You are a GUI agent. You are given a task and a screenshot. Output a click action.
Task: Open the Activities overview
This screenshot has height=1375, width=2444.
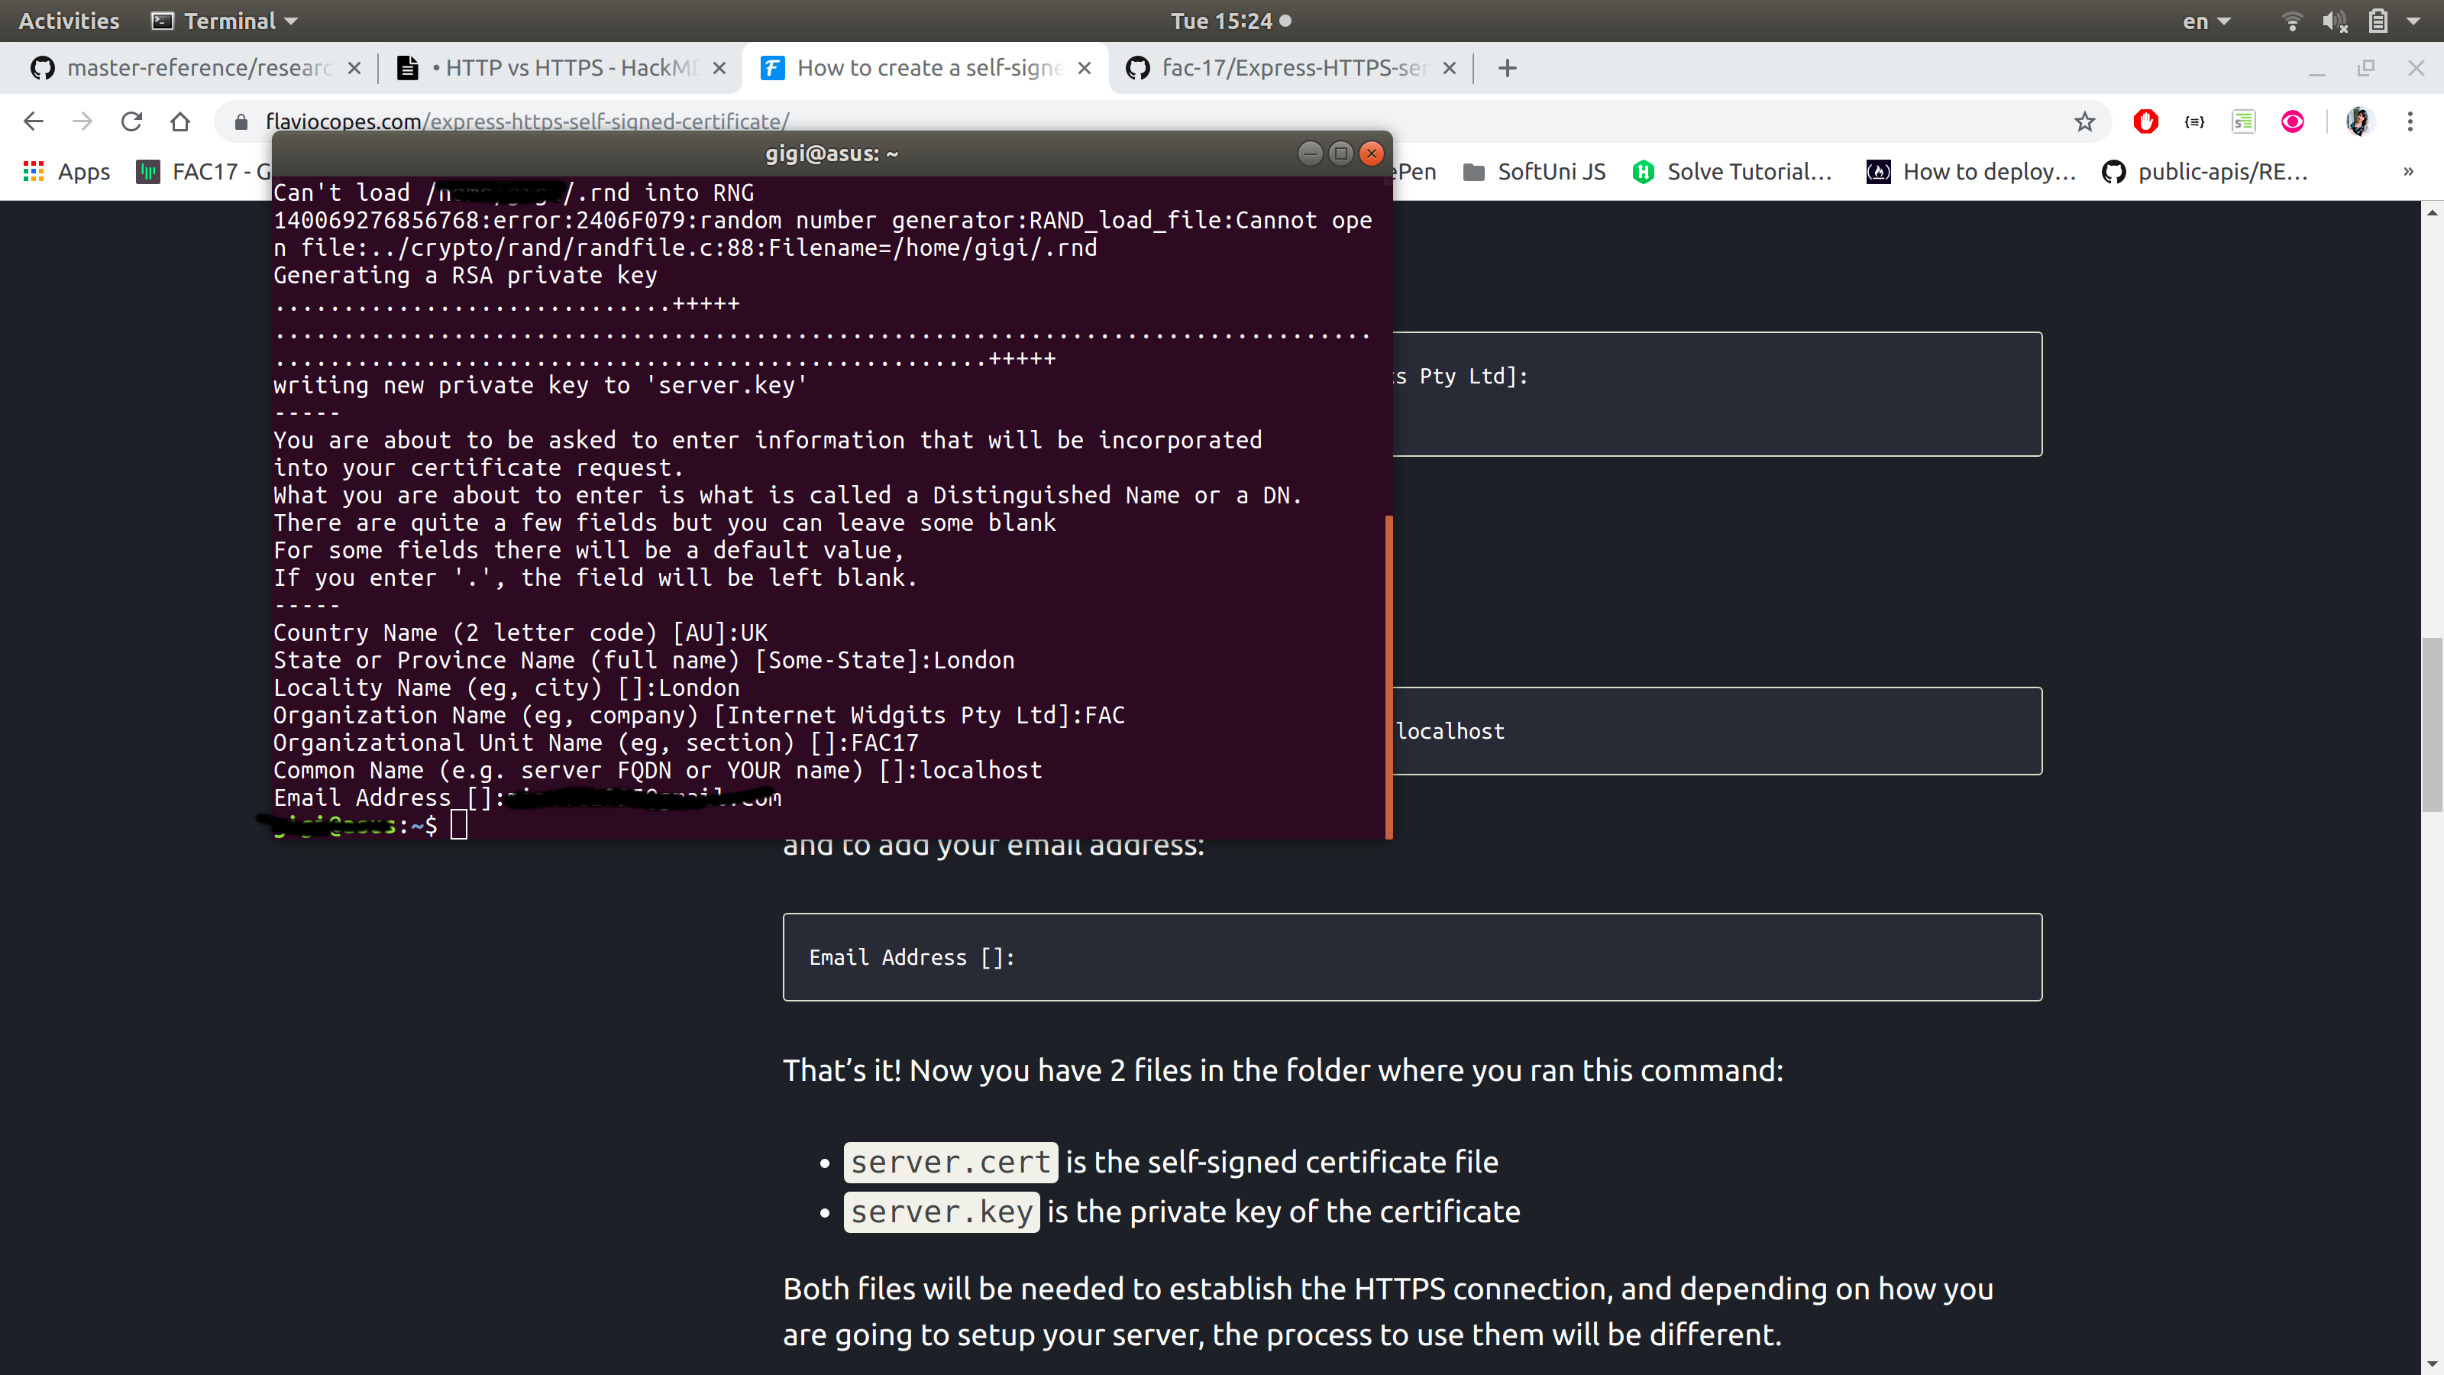coord(68,21)
